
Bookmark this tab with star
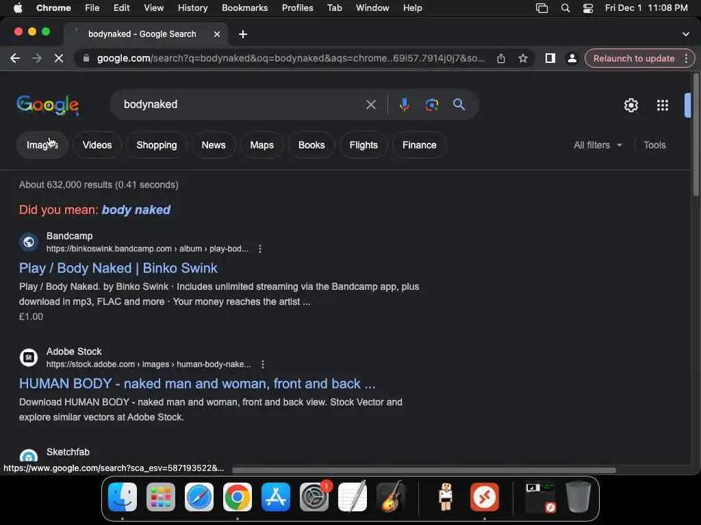point(522,59)
